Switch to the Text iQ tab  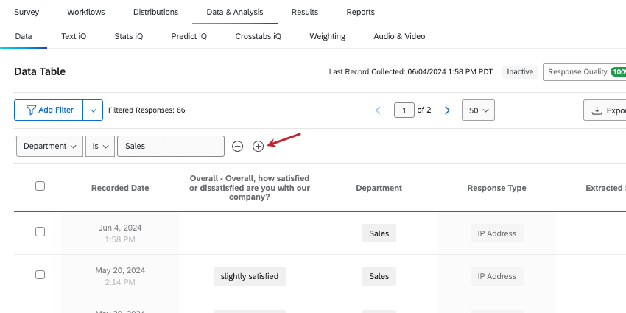(x=74, y=36)
